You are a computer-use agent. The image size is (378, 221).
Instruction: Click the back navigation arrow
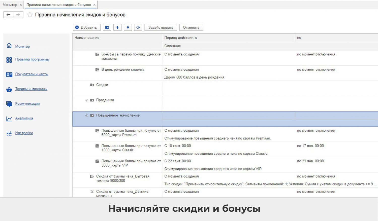8,15
